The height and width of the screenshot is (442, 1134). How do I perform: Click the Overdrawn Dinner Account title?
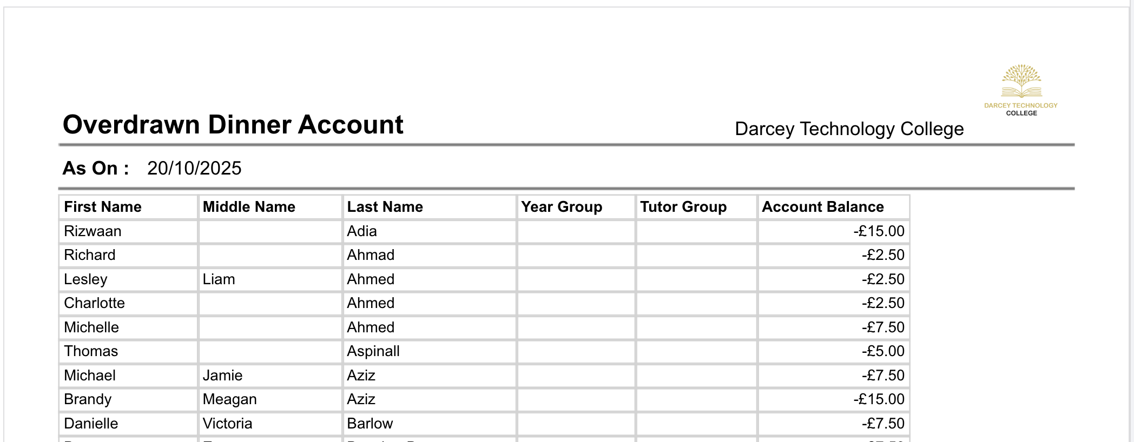(233, 125)
